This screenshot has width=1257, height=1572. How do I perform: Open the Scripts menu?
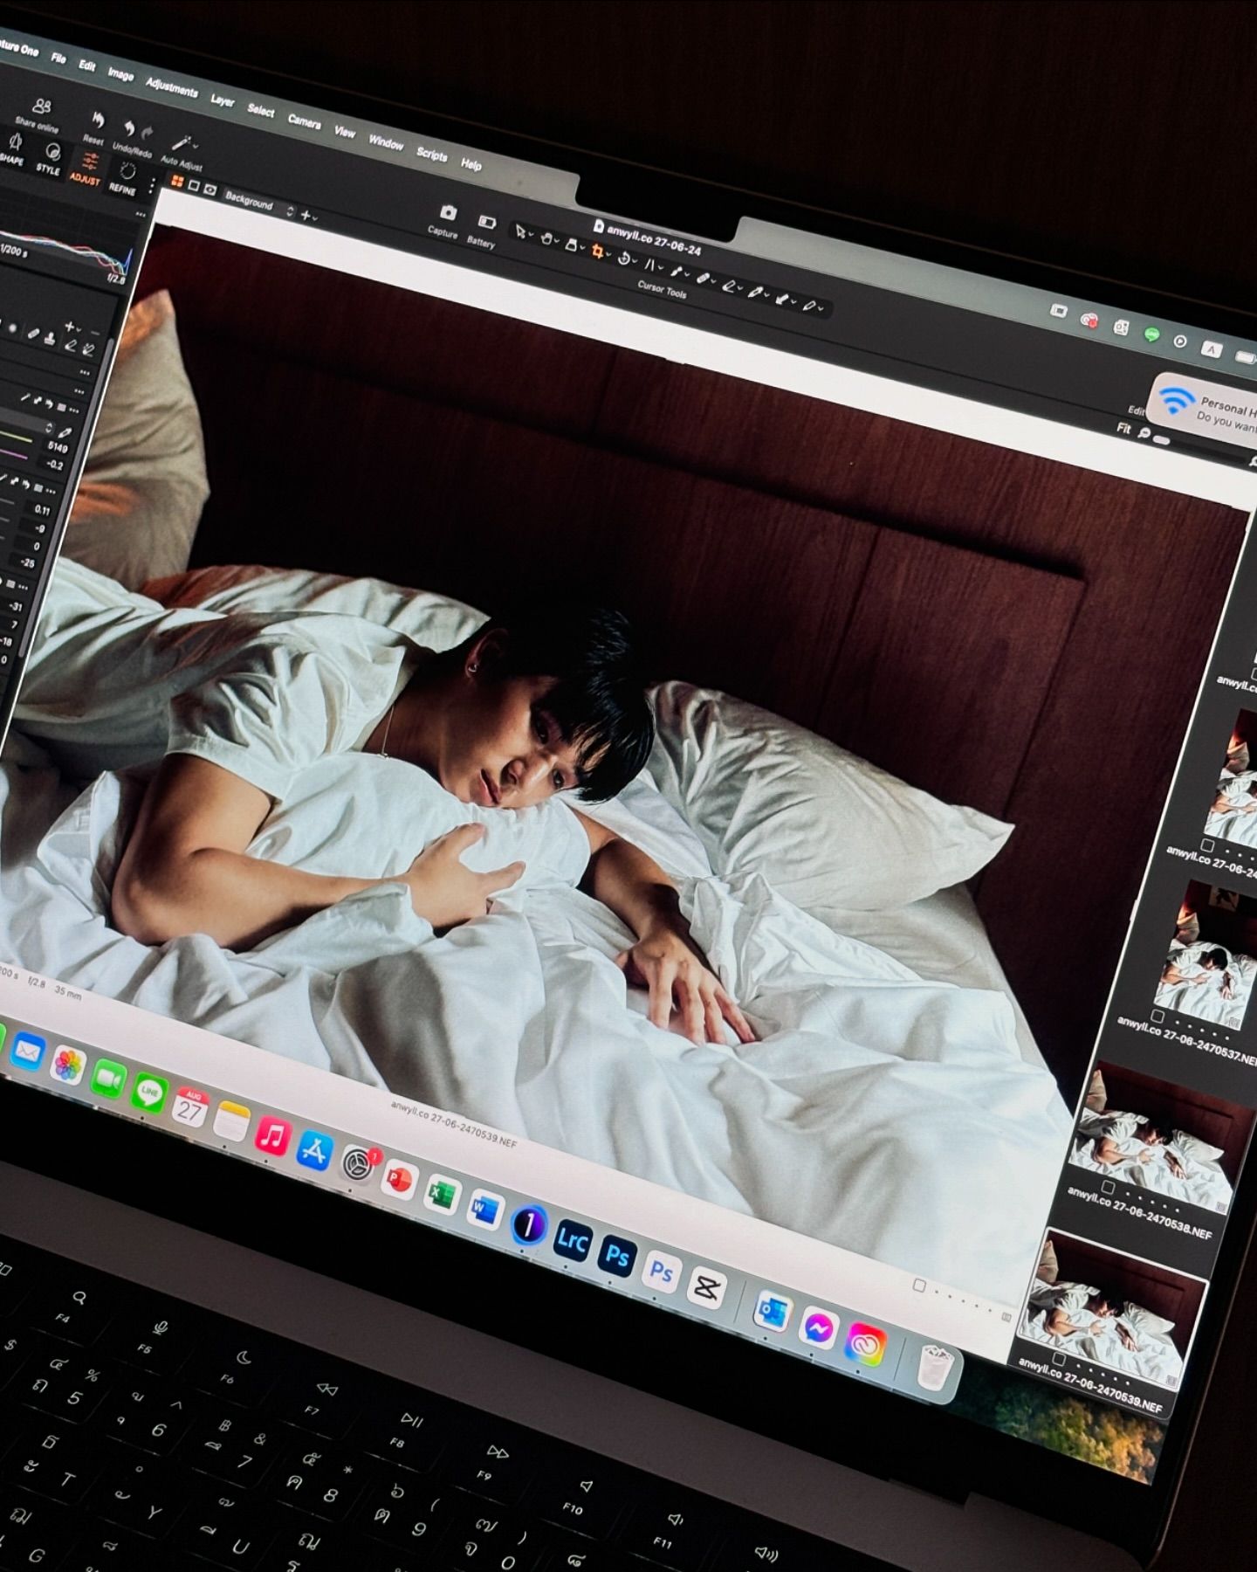point(431,154)
